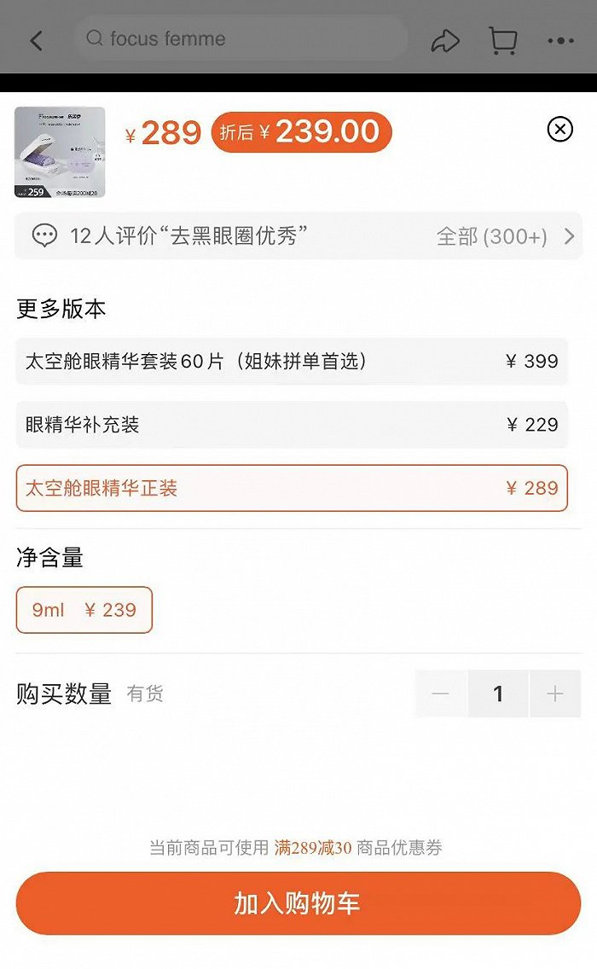Expand all reviews chevron arrow
Screen dimensions: 597x969
[x=570, y=236]
